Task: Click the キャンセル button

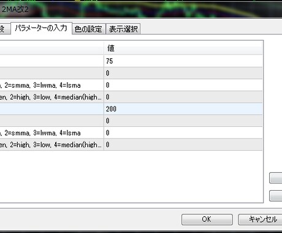Action: (x=261, y=220)
